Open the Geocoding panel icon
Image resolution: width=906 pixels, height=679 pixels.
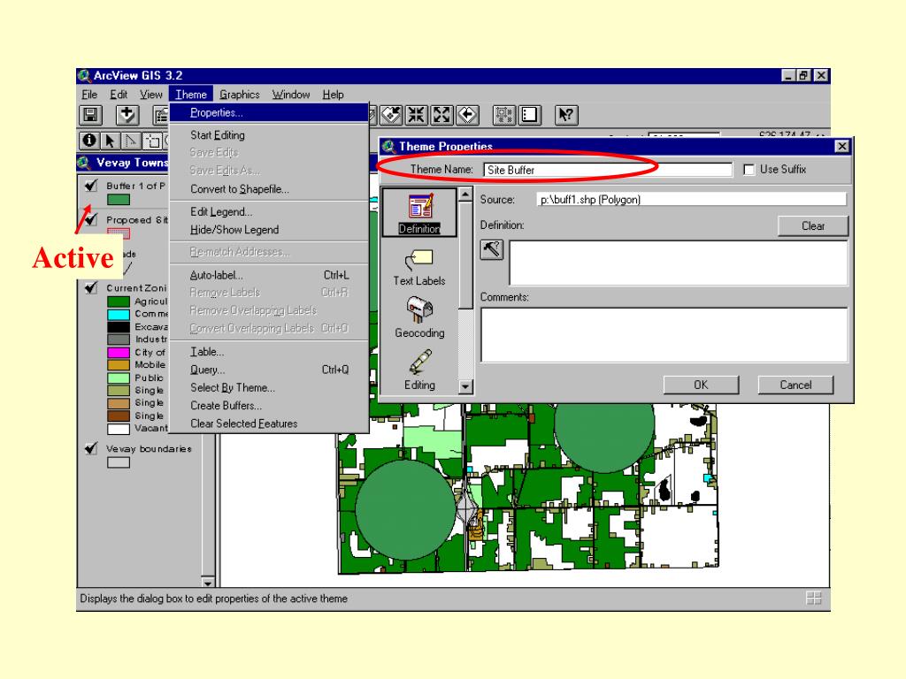(x=419, y=317)
